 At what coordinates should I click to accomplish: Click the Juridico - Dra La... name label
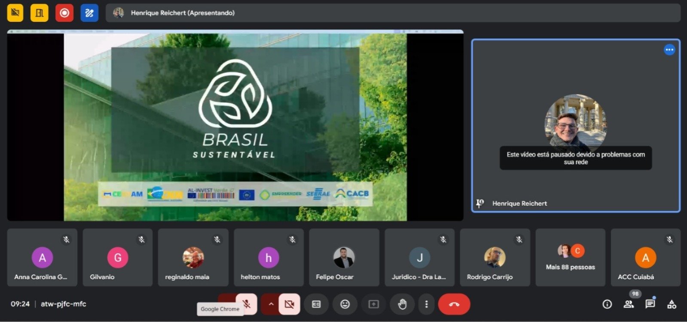[x=419, y=277]
